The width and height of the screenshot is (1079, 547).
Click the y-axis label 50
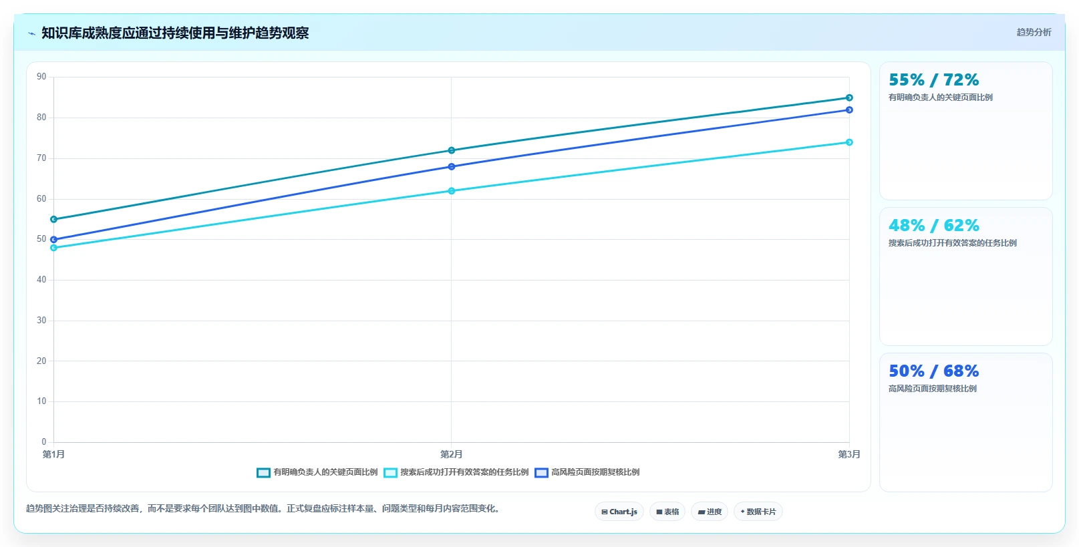[x=41, y=239]
